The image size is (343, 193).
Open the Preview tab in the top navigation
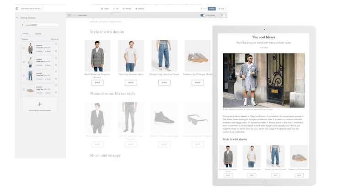point(127,8)
